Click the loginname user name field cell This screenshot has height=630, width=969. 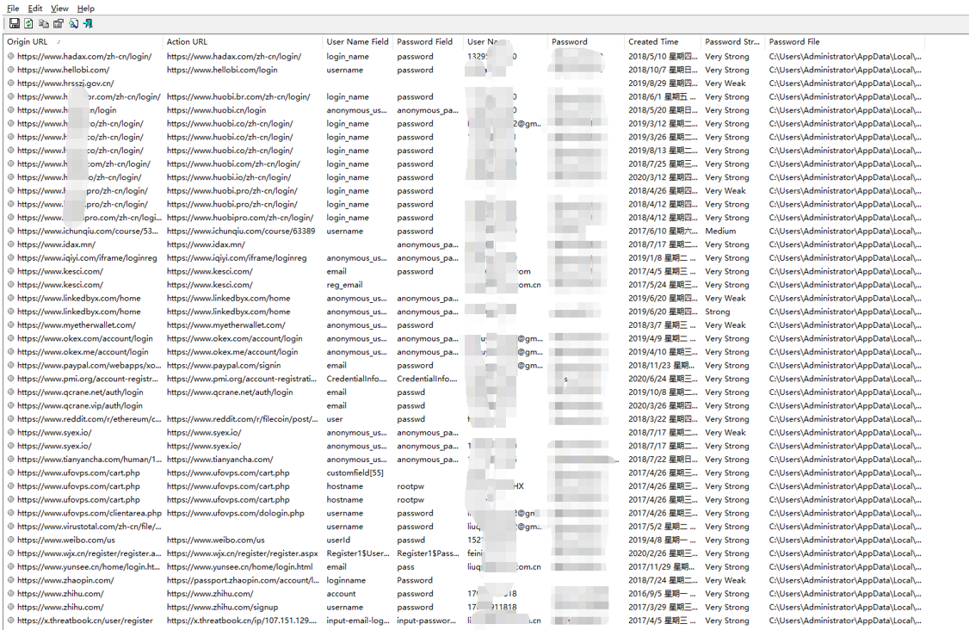coord(346,580)
